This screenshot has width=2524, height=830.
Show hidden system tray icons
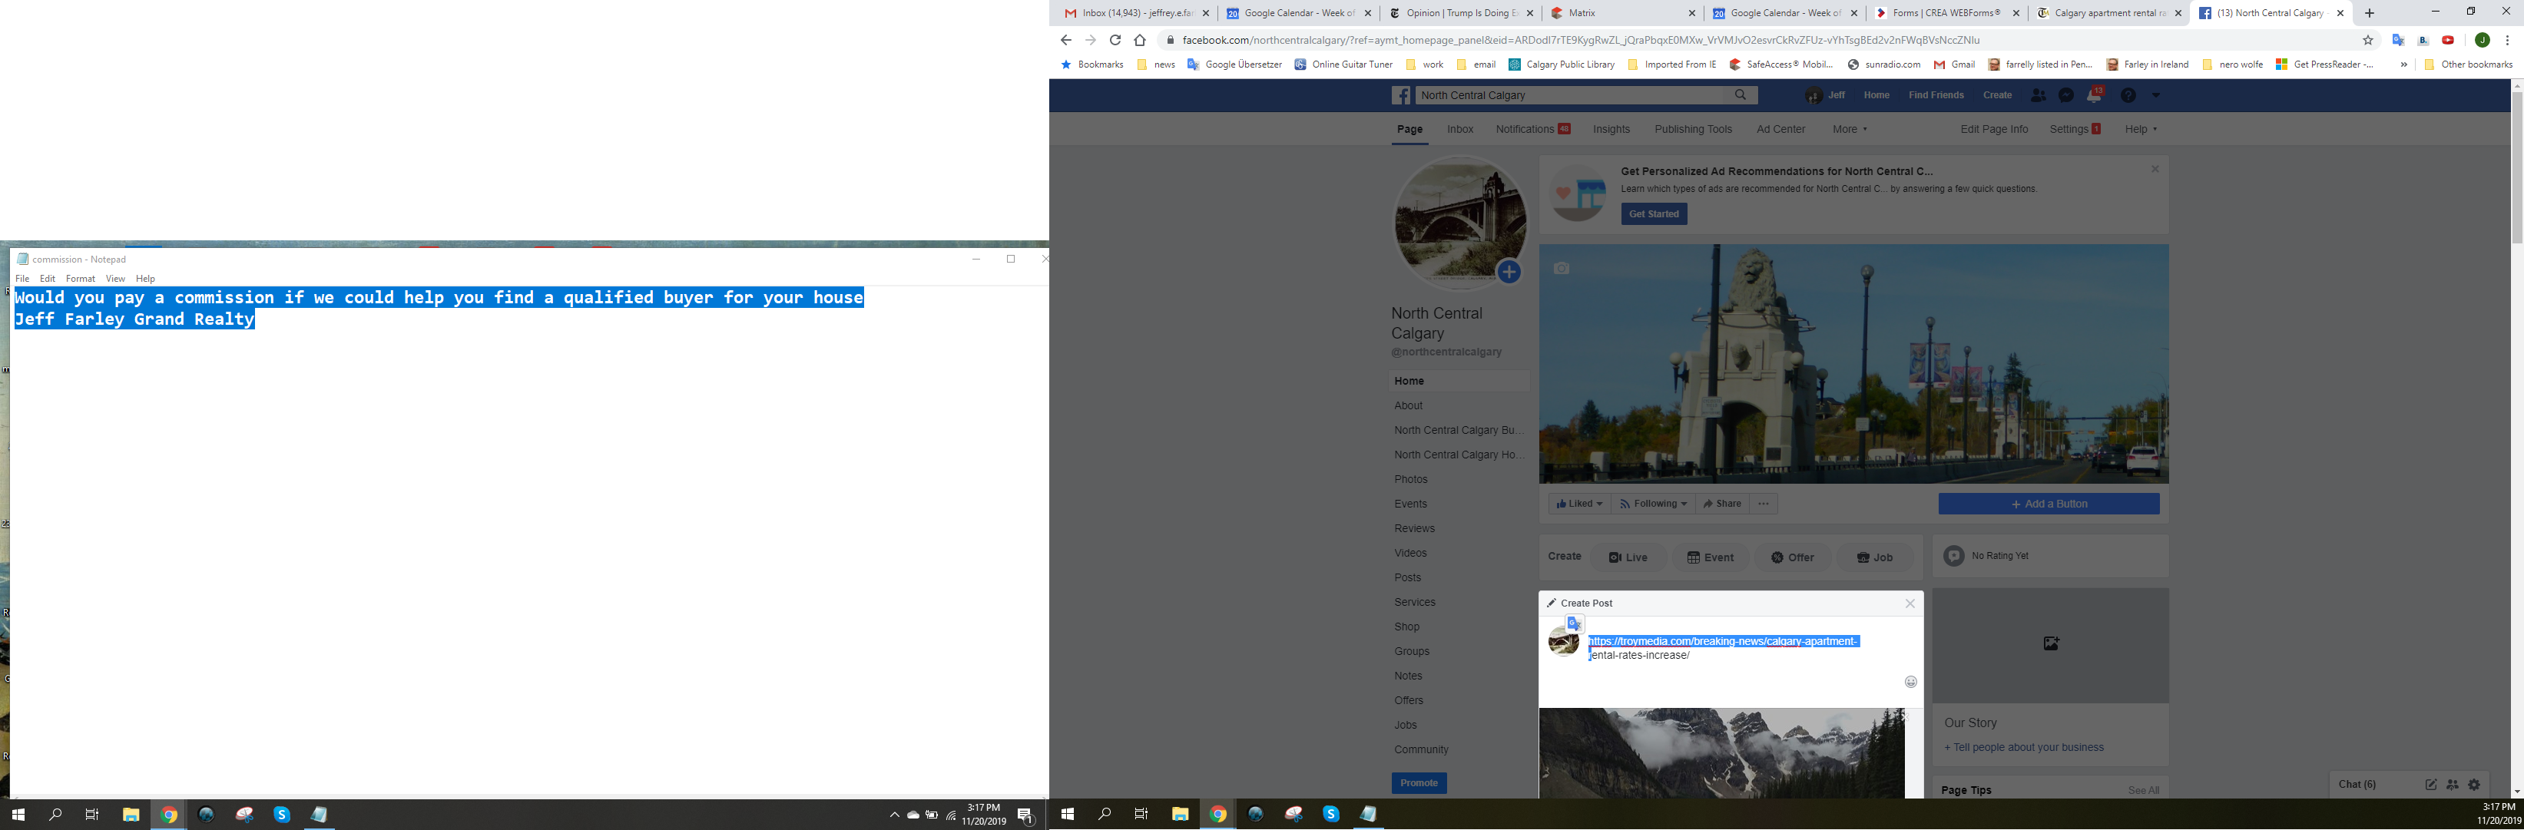(893, 815)
